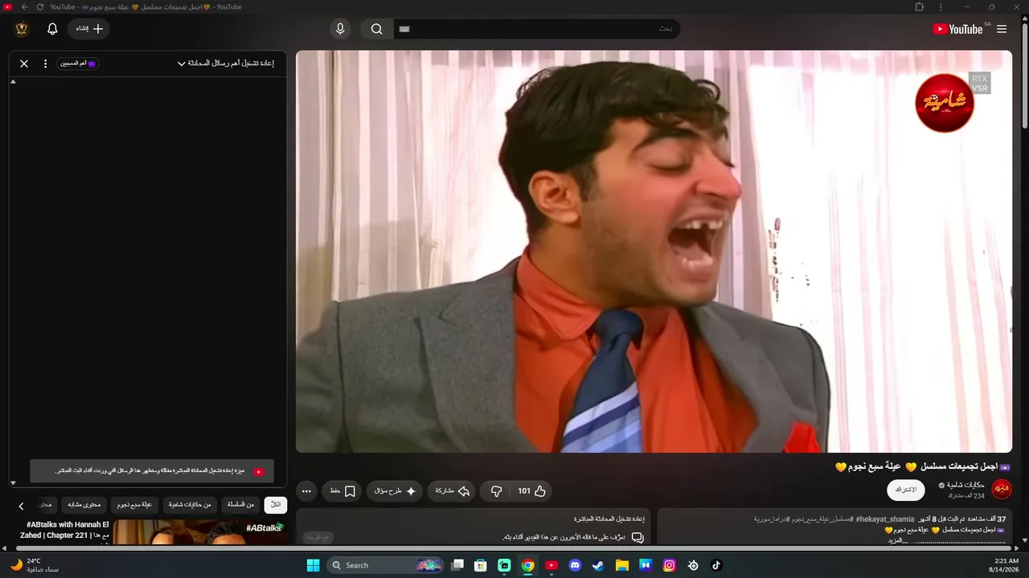Click the Share (مشاركة) button
The image size is (1029, 578).
(453, 491)
